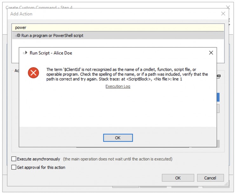Click the blue button edge behind the dialog
Image resolution: width=235 pixels, height=193 pixels.
pos(218,97)
